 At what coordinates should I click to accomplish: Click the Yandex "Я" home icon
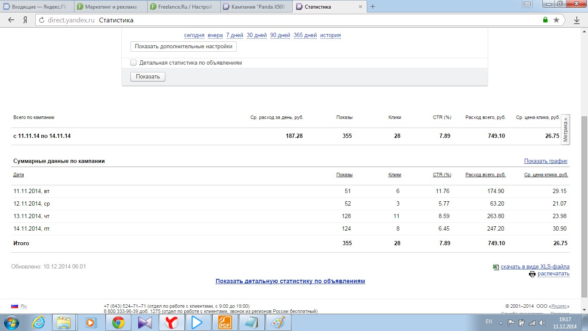[25, 20]
